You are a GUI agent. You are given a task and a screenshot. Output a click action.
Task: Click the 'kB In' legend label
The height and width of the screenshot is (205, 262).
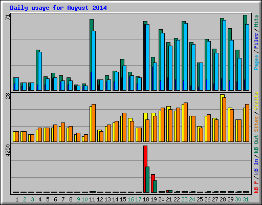(x=256, y=167)
